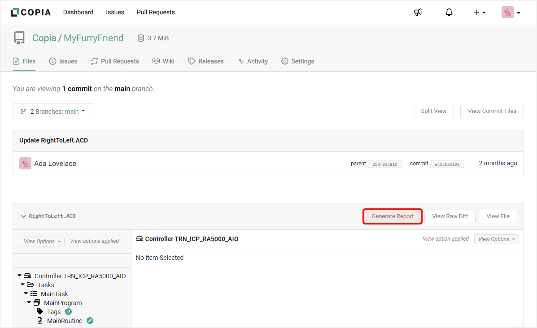Switch to the Pull Requests repository tab
This screenshot has height=328, width=537.
click(115, 61)
